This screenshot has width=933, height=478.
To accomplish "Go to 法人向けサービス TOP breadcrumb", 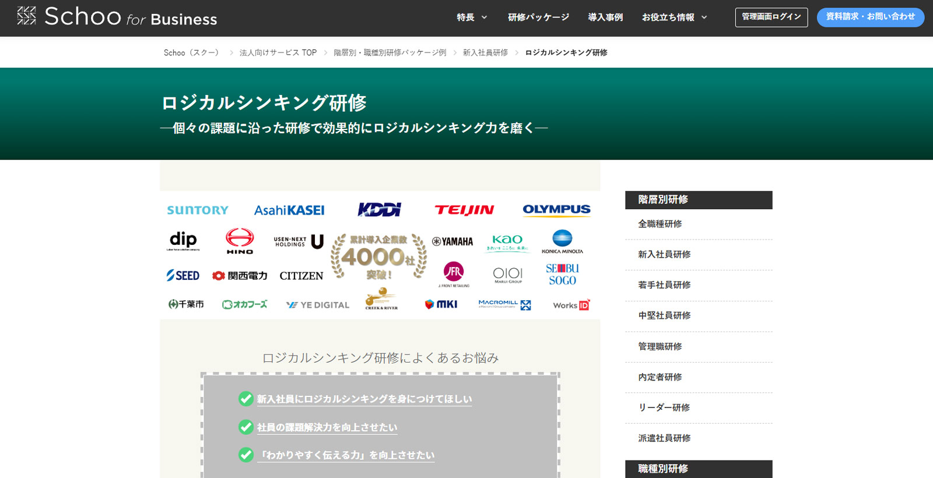I will tap(278, 52).
